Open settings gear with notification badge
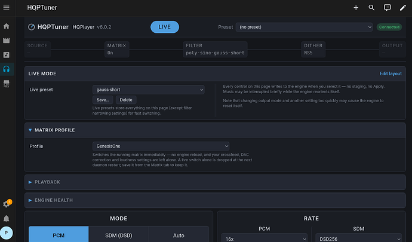The width and height of the screenshot is (412, 242). click(x=7, y=204)
